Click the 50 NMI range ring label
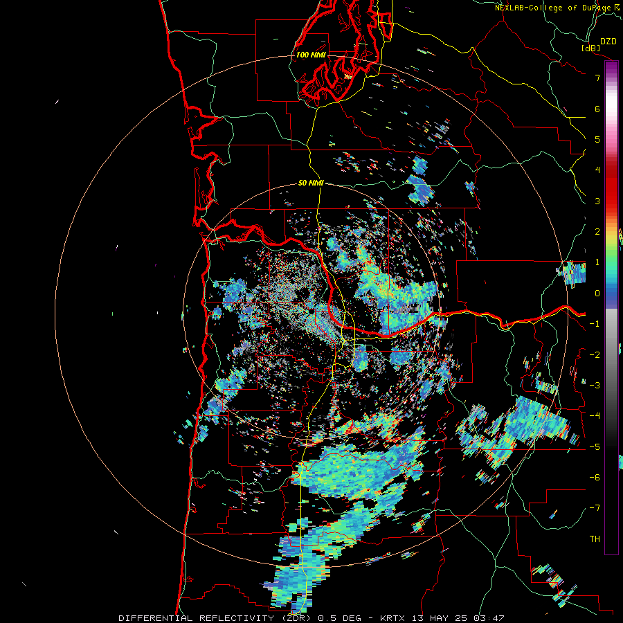This screenshot has height=623, width=623. (311, 183)
